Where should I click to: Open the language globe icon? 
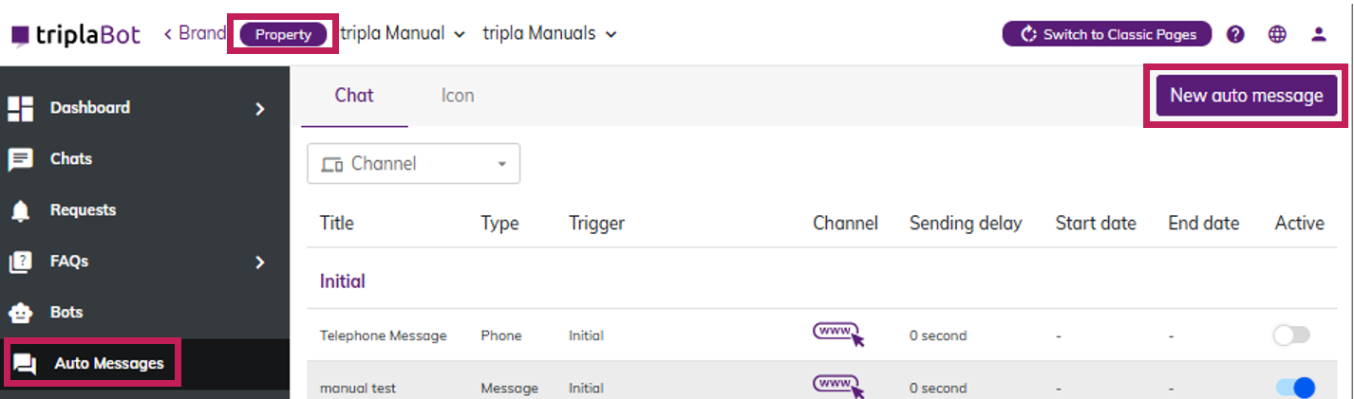(1277, 34)
